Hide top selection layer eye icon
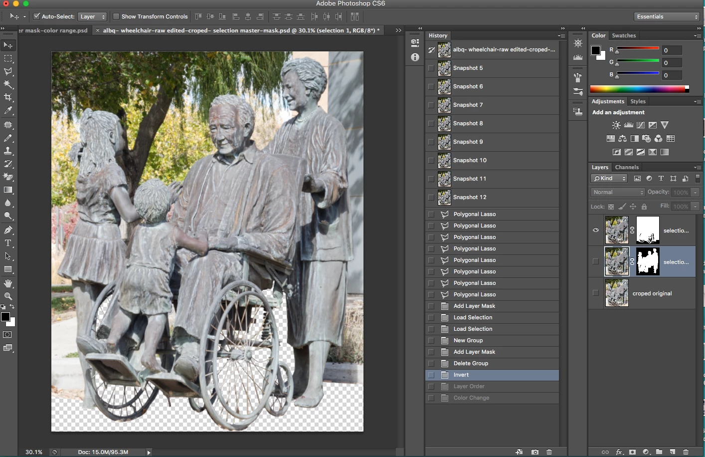Screen dimensions: 705x457 tap(596, 230)
